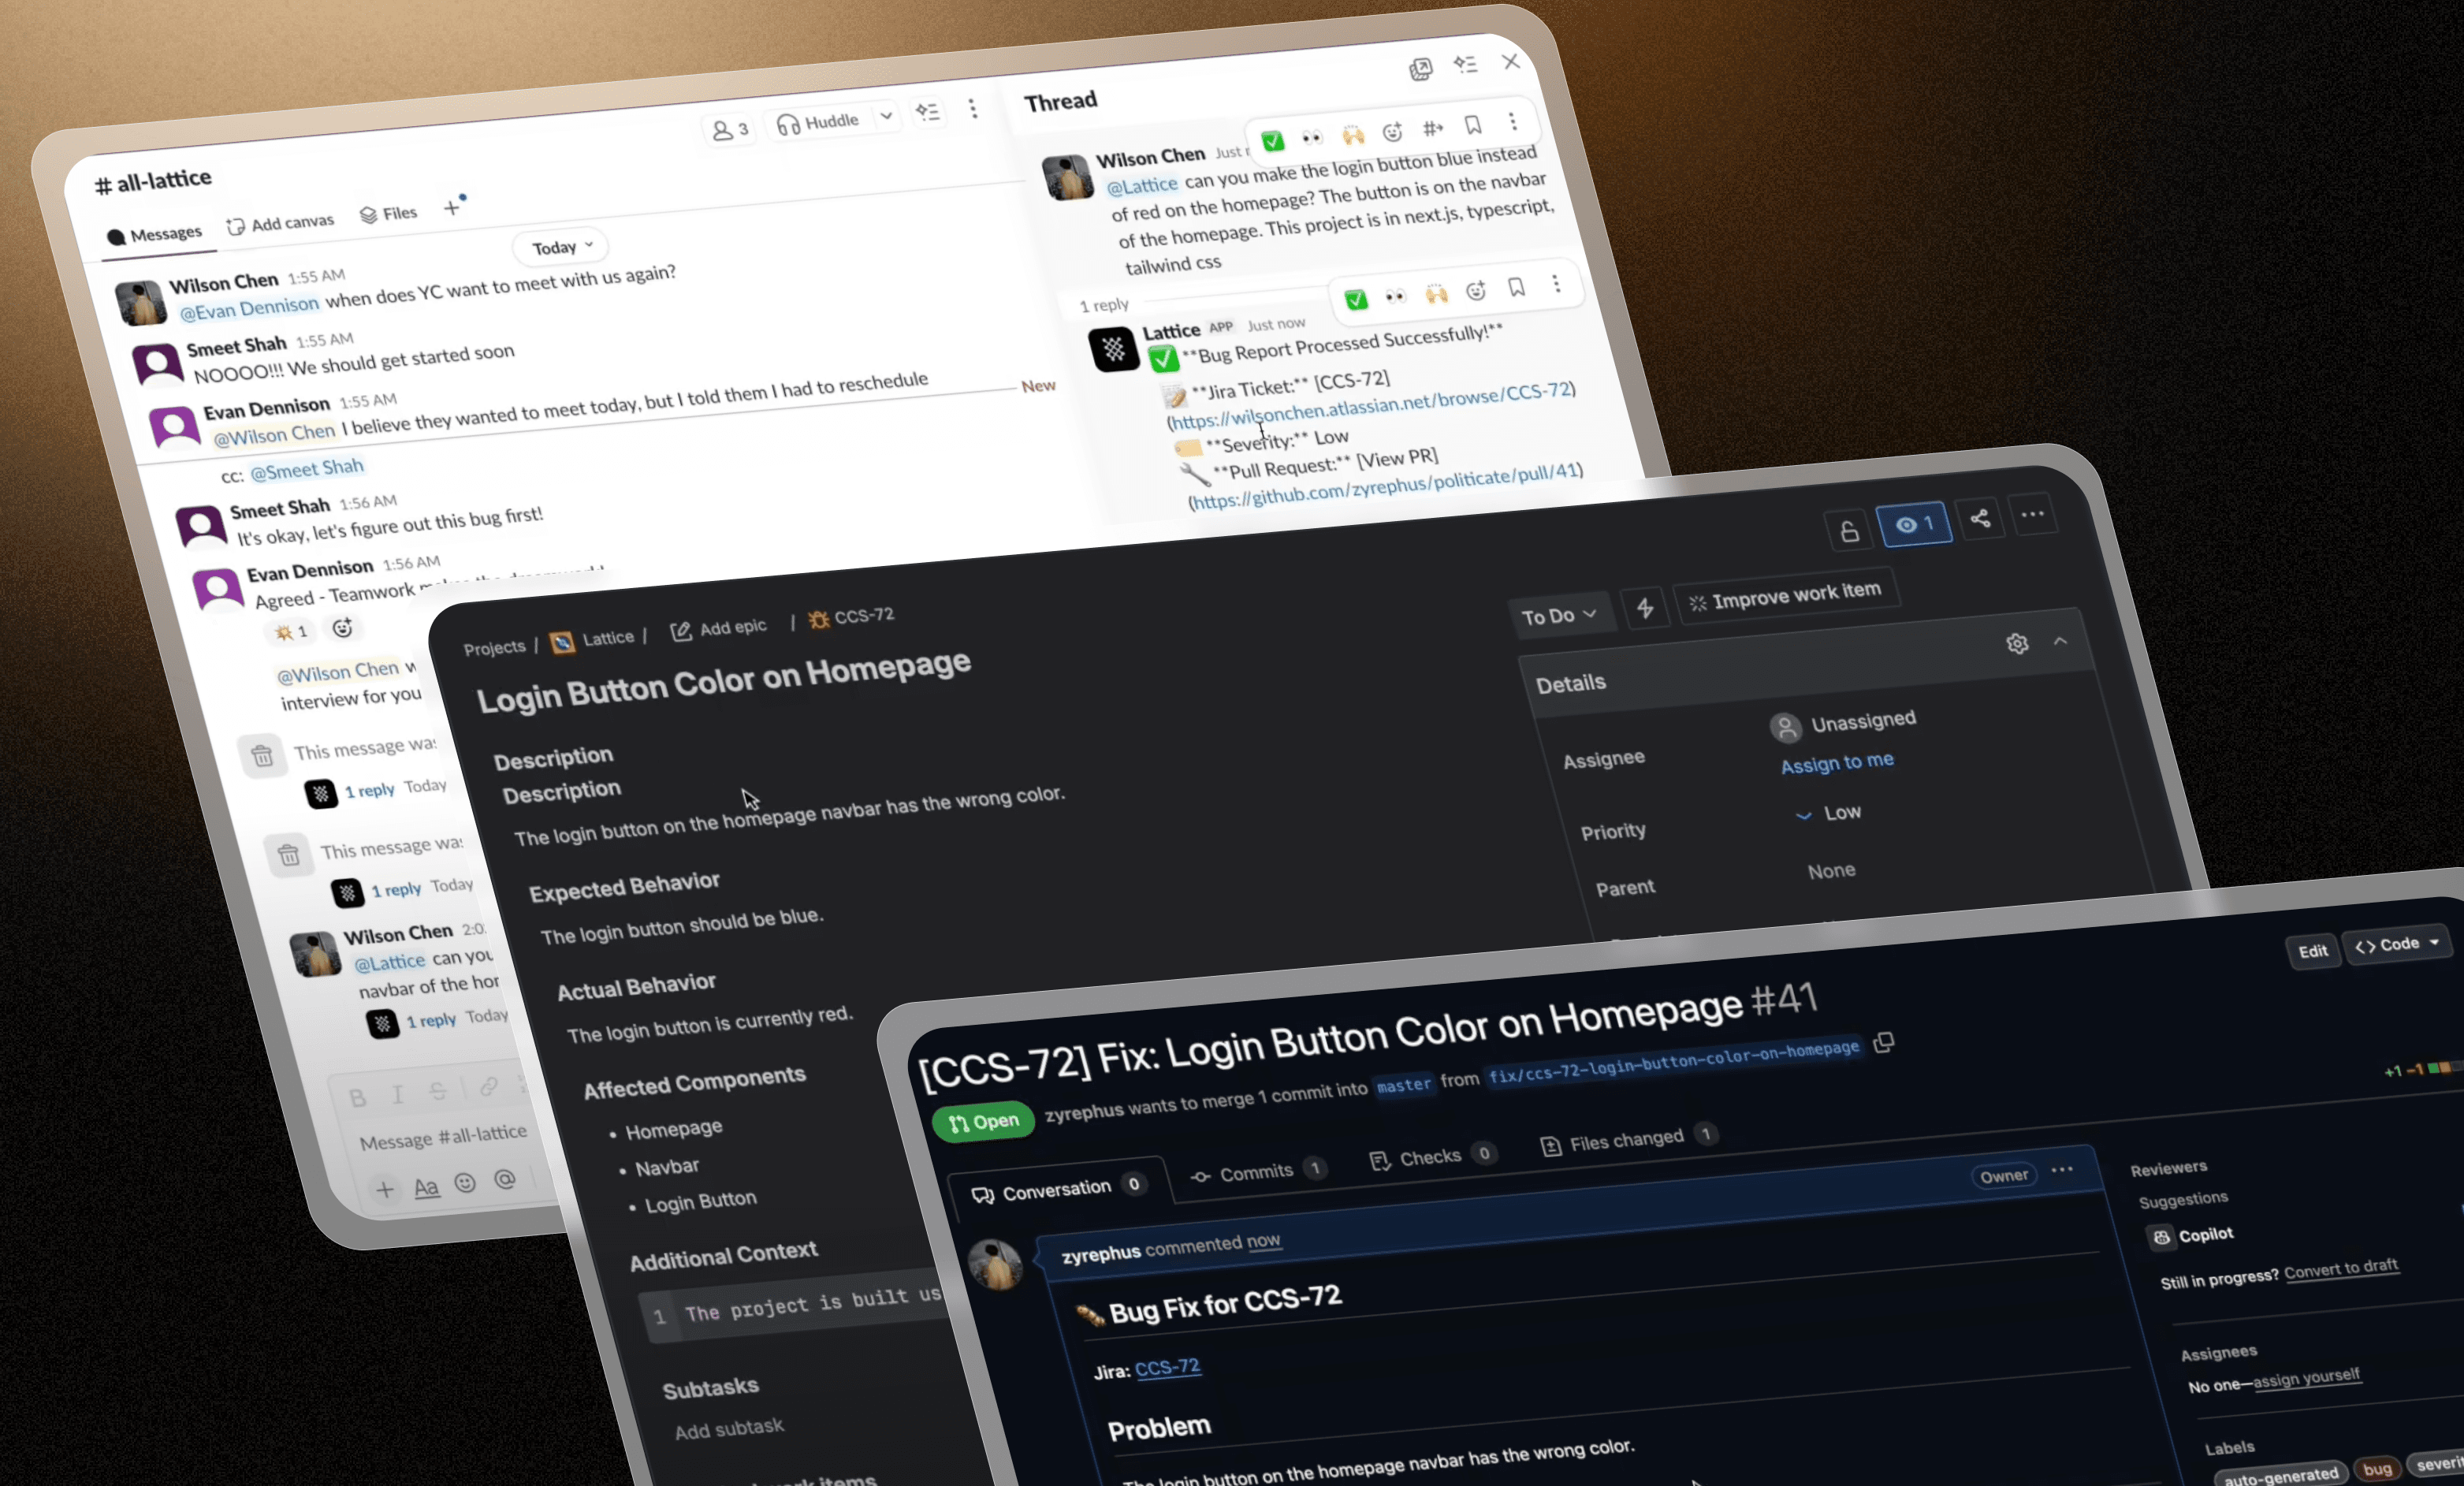Click the Jira lock restrictions icon
The height and width of the screenshot is (1486, 2464).
click(1849, 531)
